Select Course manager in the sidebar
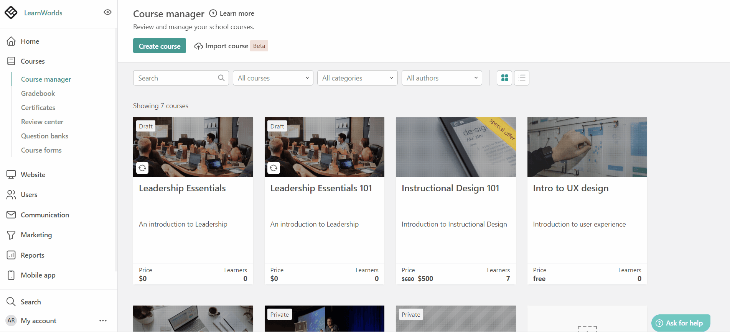Viewport: 730px width, 332px height. (46, 79)
